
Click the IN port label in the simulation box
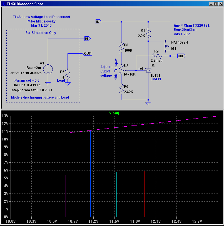coord(88,39)
